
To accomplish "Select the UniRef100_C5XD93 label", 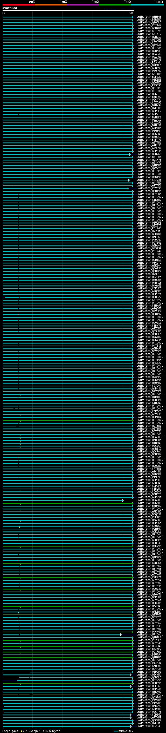I will click(x=149, y=188).
